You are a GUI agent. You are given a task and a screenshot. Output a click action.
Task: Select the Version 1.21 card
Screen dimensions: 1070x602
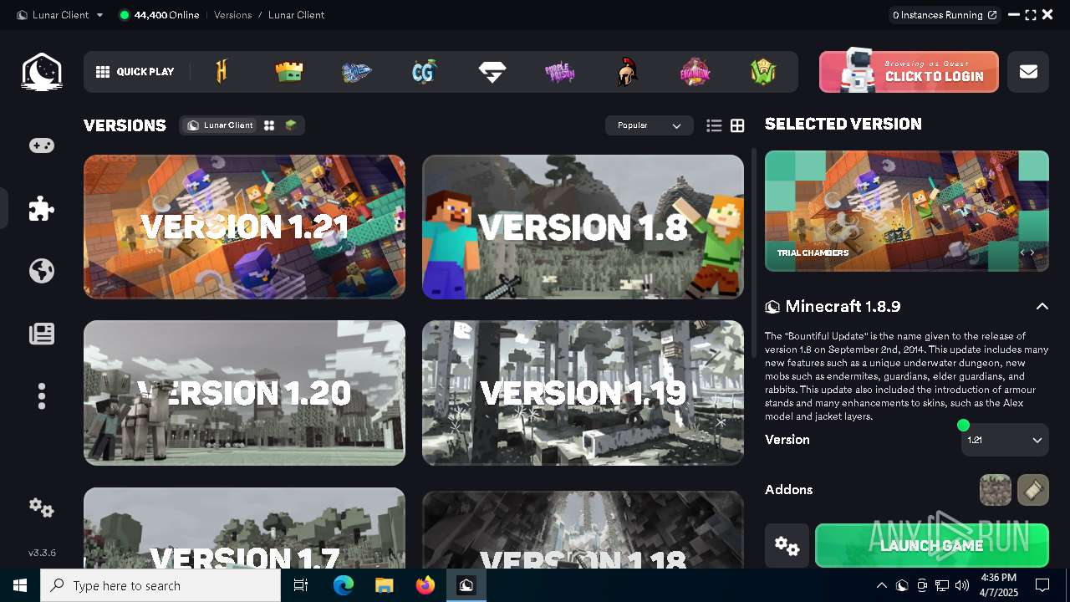point(244,227)
